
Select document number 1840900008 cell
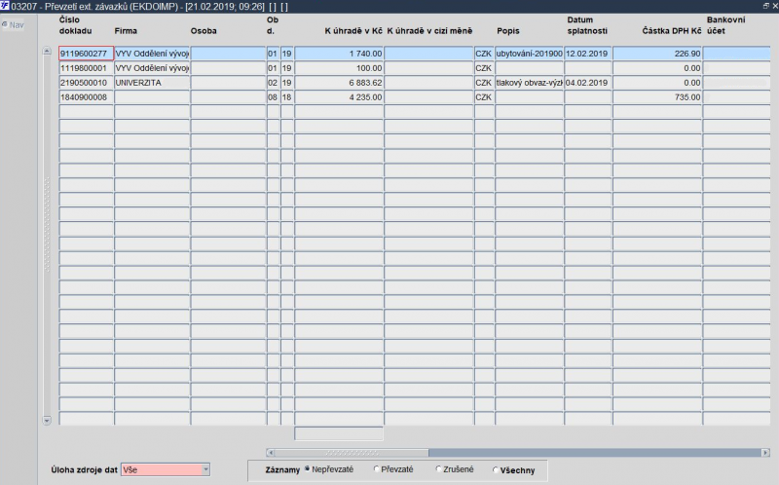[x=86, y=96]
